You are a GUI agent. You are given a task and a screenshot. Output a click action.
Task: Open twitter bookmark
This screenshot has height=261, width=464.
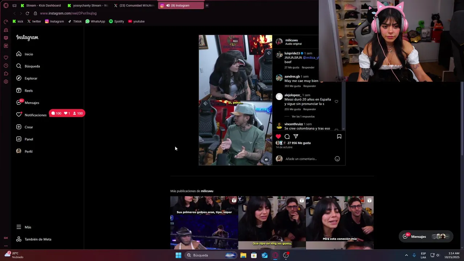click(x=34, y=21)
